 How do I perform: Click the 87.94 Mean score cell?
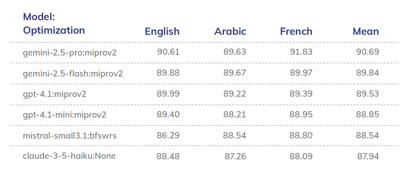(368, 157)
